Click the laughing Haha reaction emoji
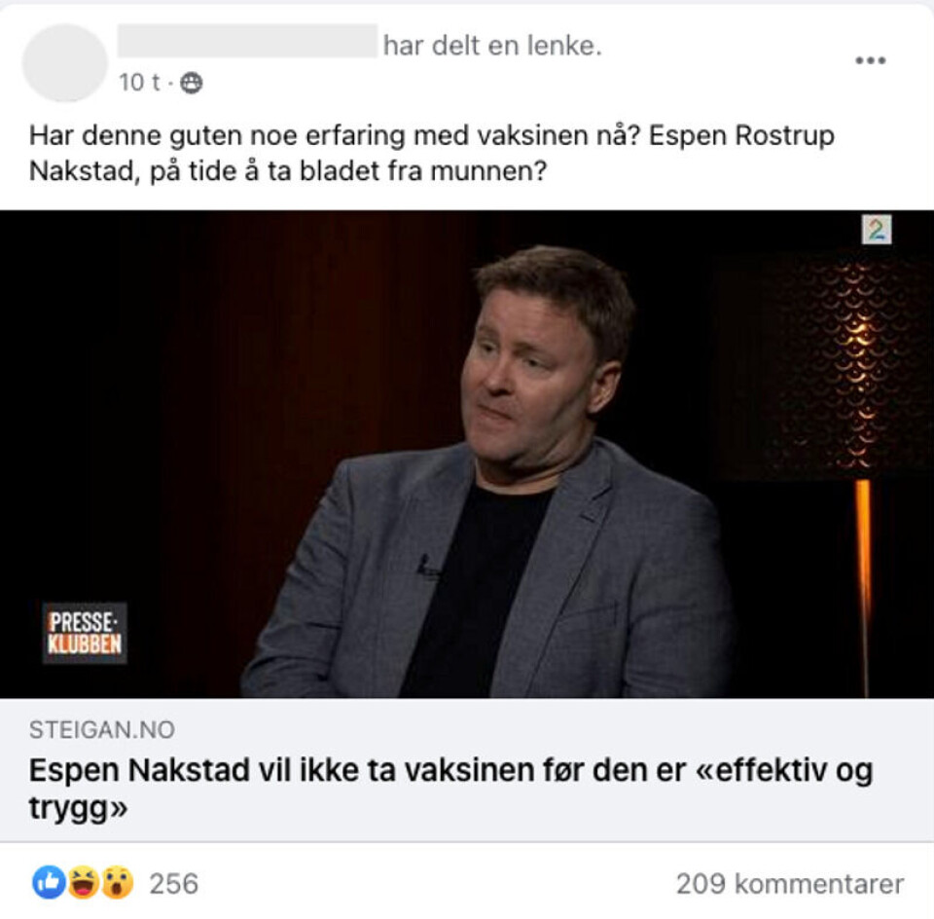The height and width of the screenshot is (919, 934). [84, 883]
